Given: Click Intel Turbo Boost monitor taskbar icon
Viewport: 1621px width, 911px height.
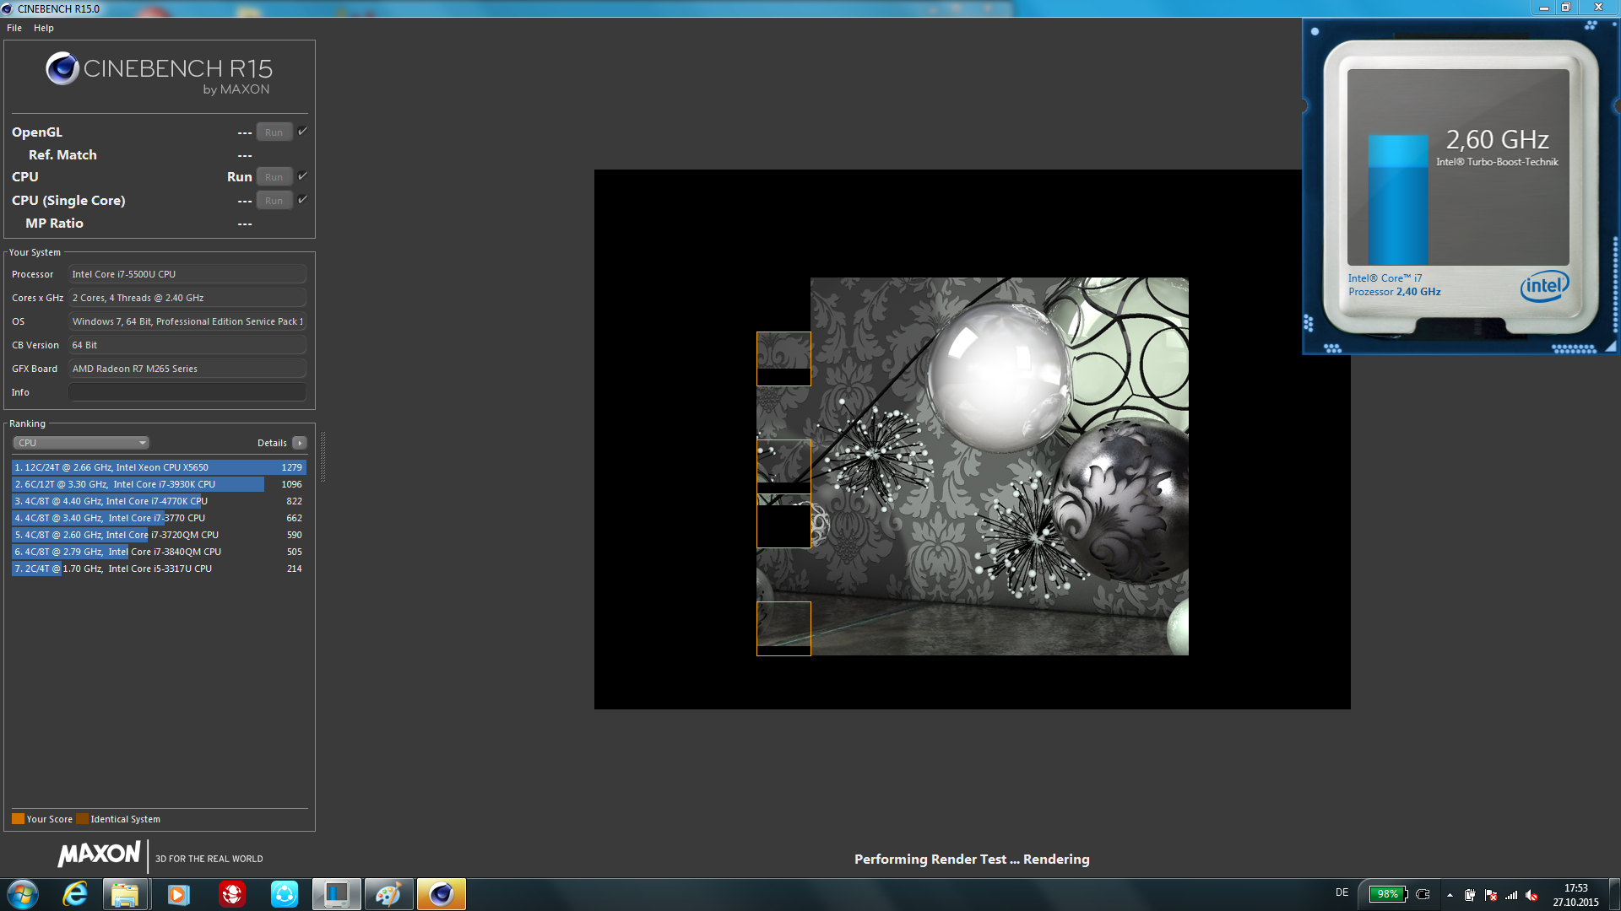Looking at the screenshot, I should [336, 894].
